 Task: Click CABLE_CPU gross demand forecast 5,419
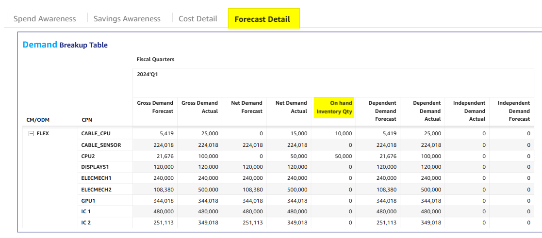pyautogui.click(x=166, y=133)
